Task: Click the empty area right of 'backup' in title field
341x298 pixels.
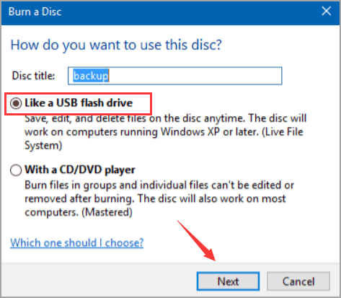Action: (195, 76)
